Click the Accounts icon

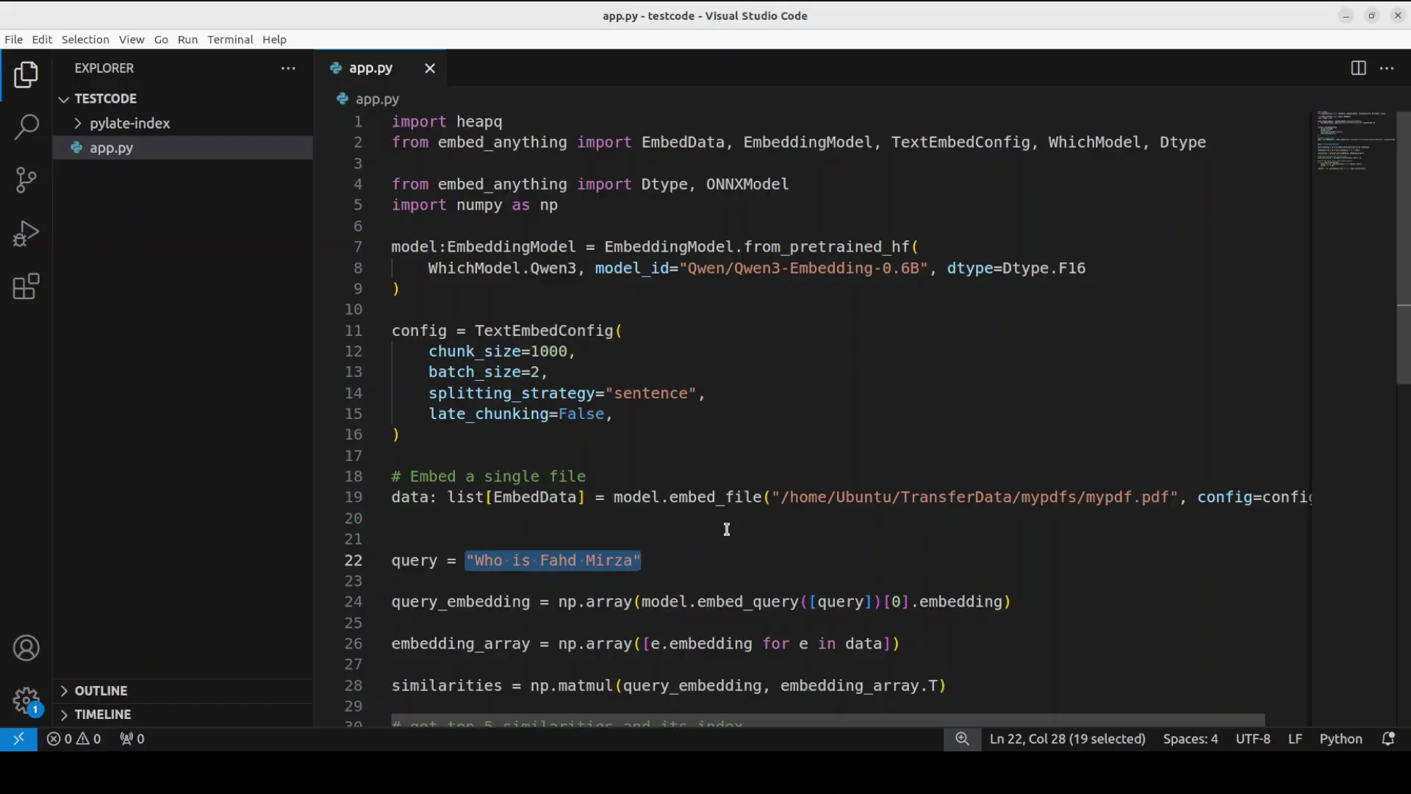(x=26, y=648)
